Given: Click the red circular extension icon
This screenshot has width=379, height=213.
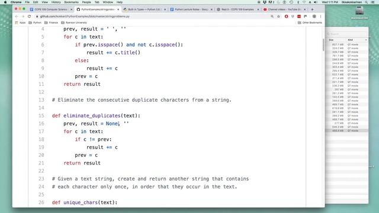Looking at the screenshot, I should tap(286, 17).
